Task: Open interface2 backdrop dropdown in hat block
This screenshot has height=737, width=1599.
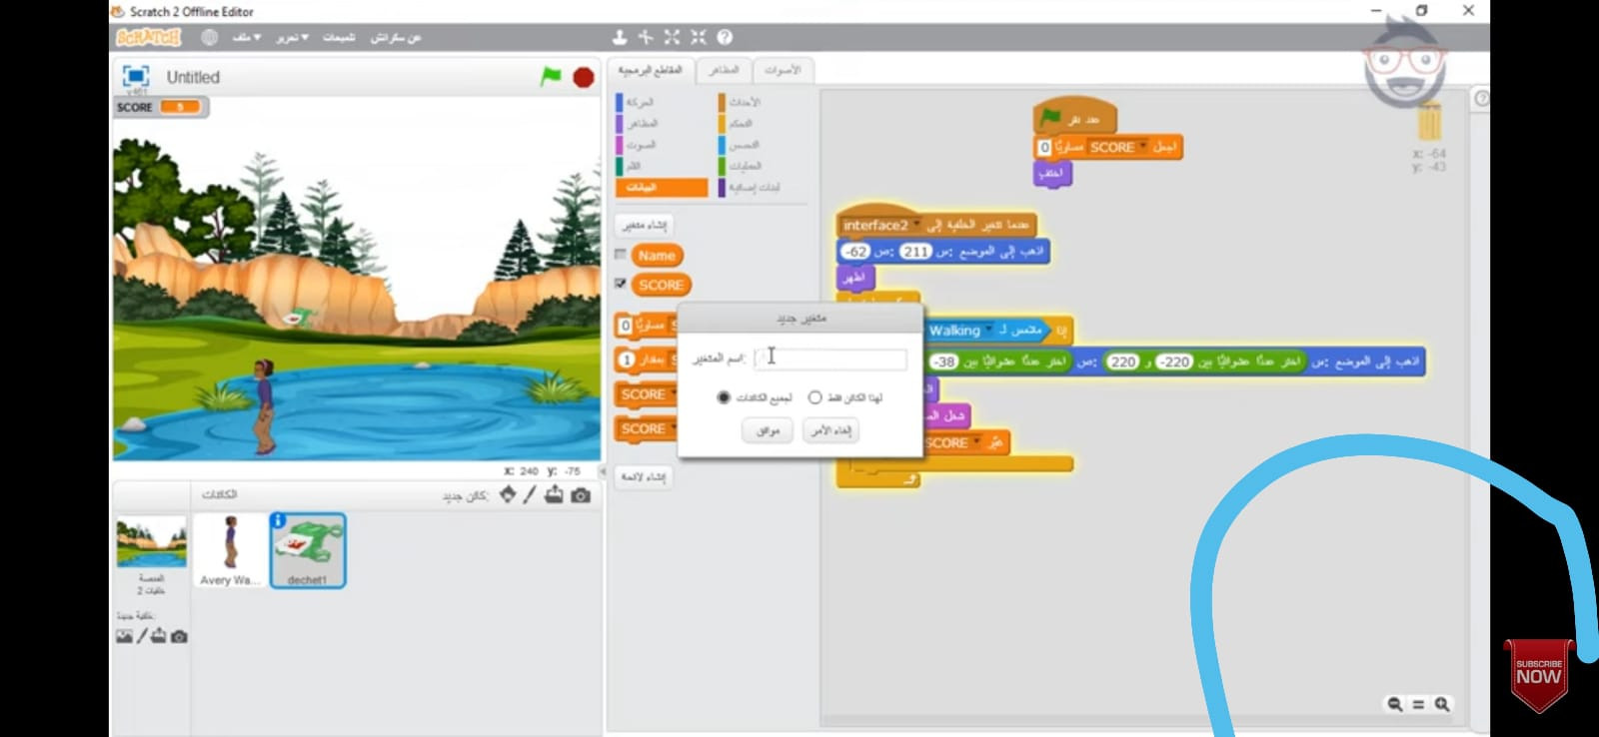Action: coord(914,226)
